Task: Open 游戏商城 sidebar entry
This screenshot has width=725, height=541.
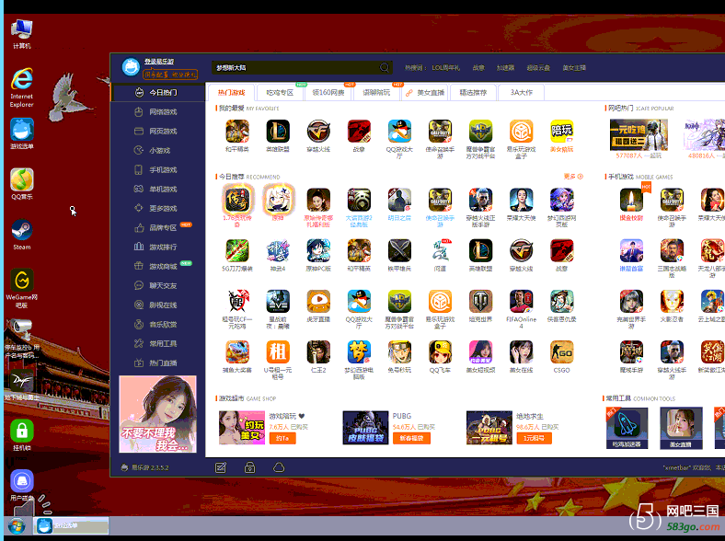Action: [157, 266]
